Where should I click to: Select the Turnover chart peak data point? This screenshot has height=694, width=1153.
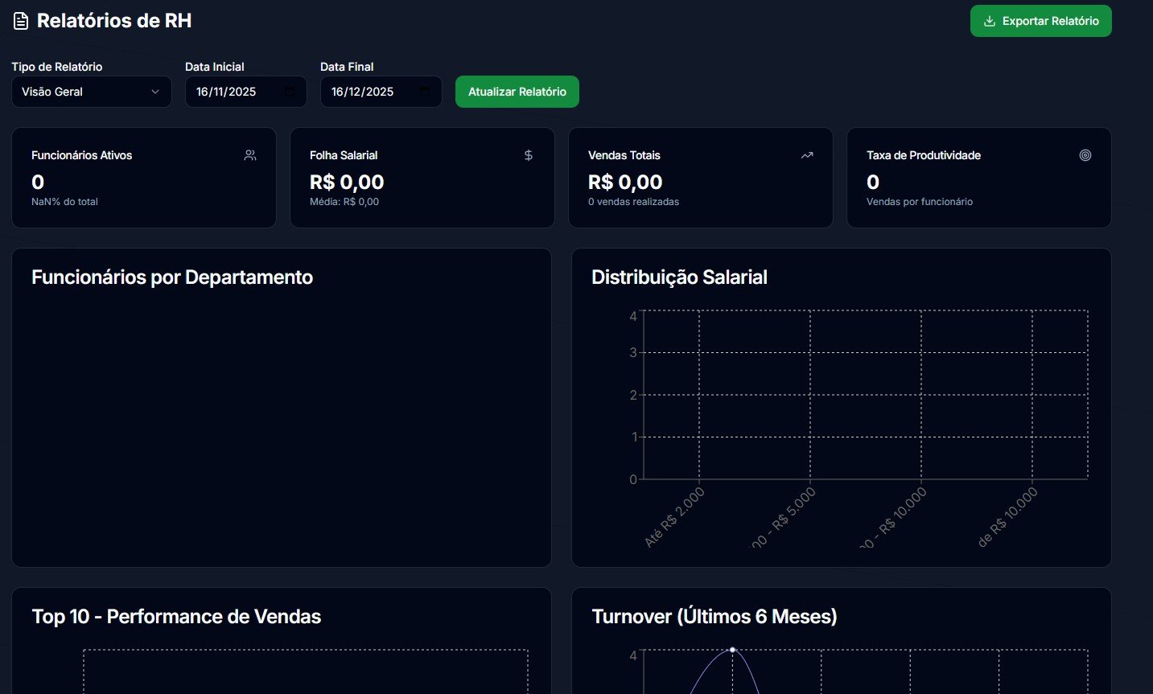tap(732, 650)
